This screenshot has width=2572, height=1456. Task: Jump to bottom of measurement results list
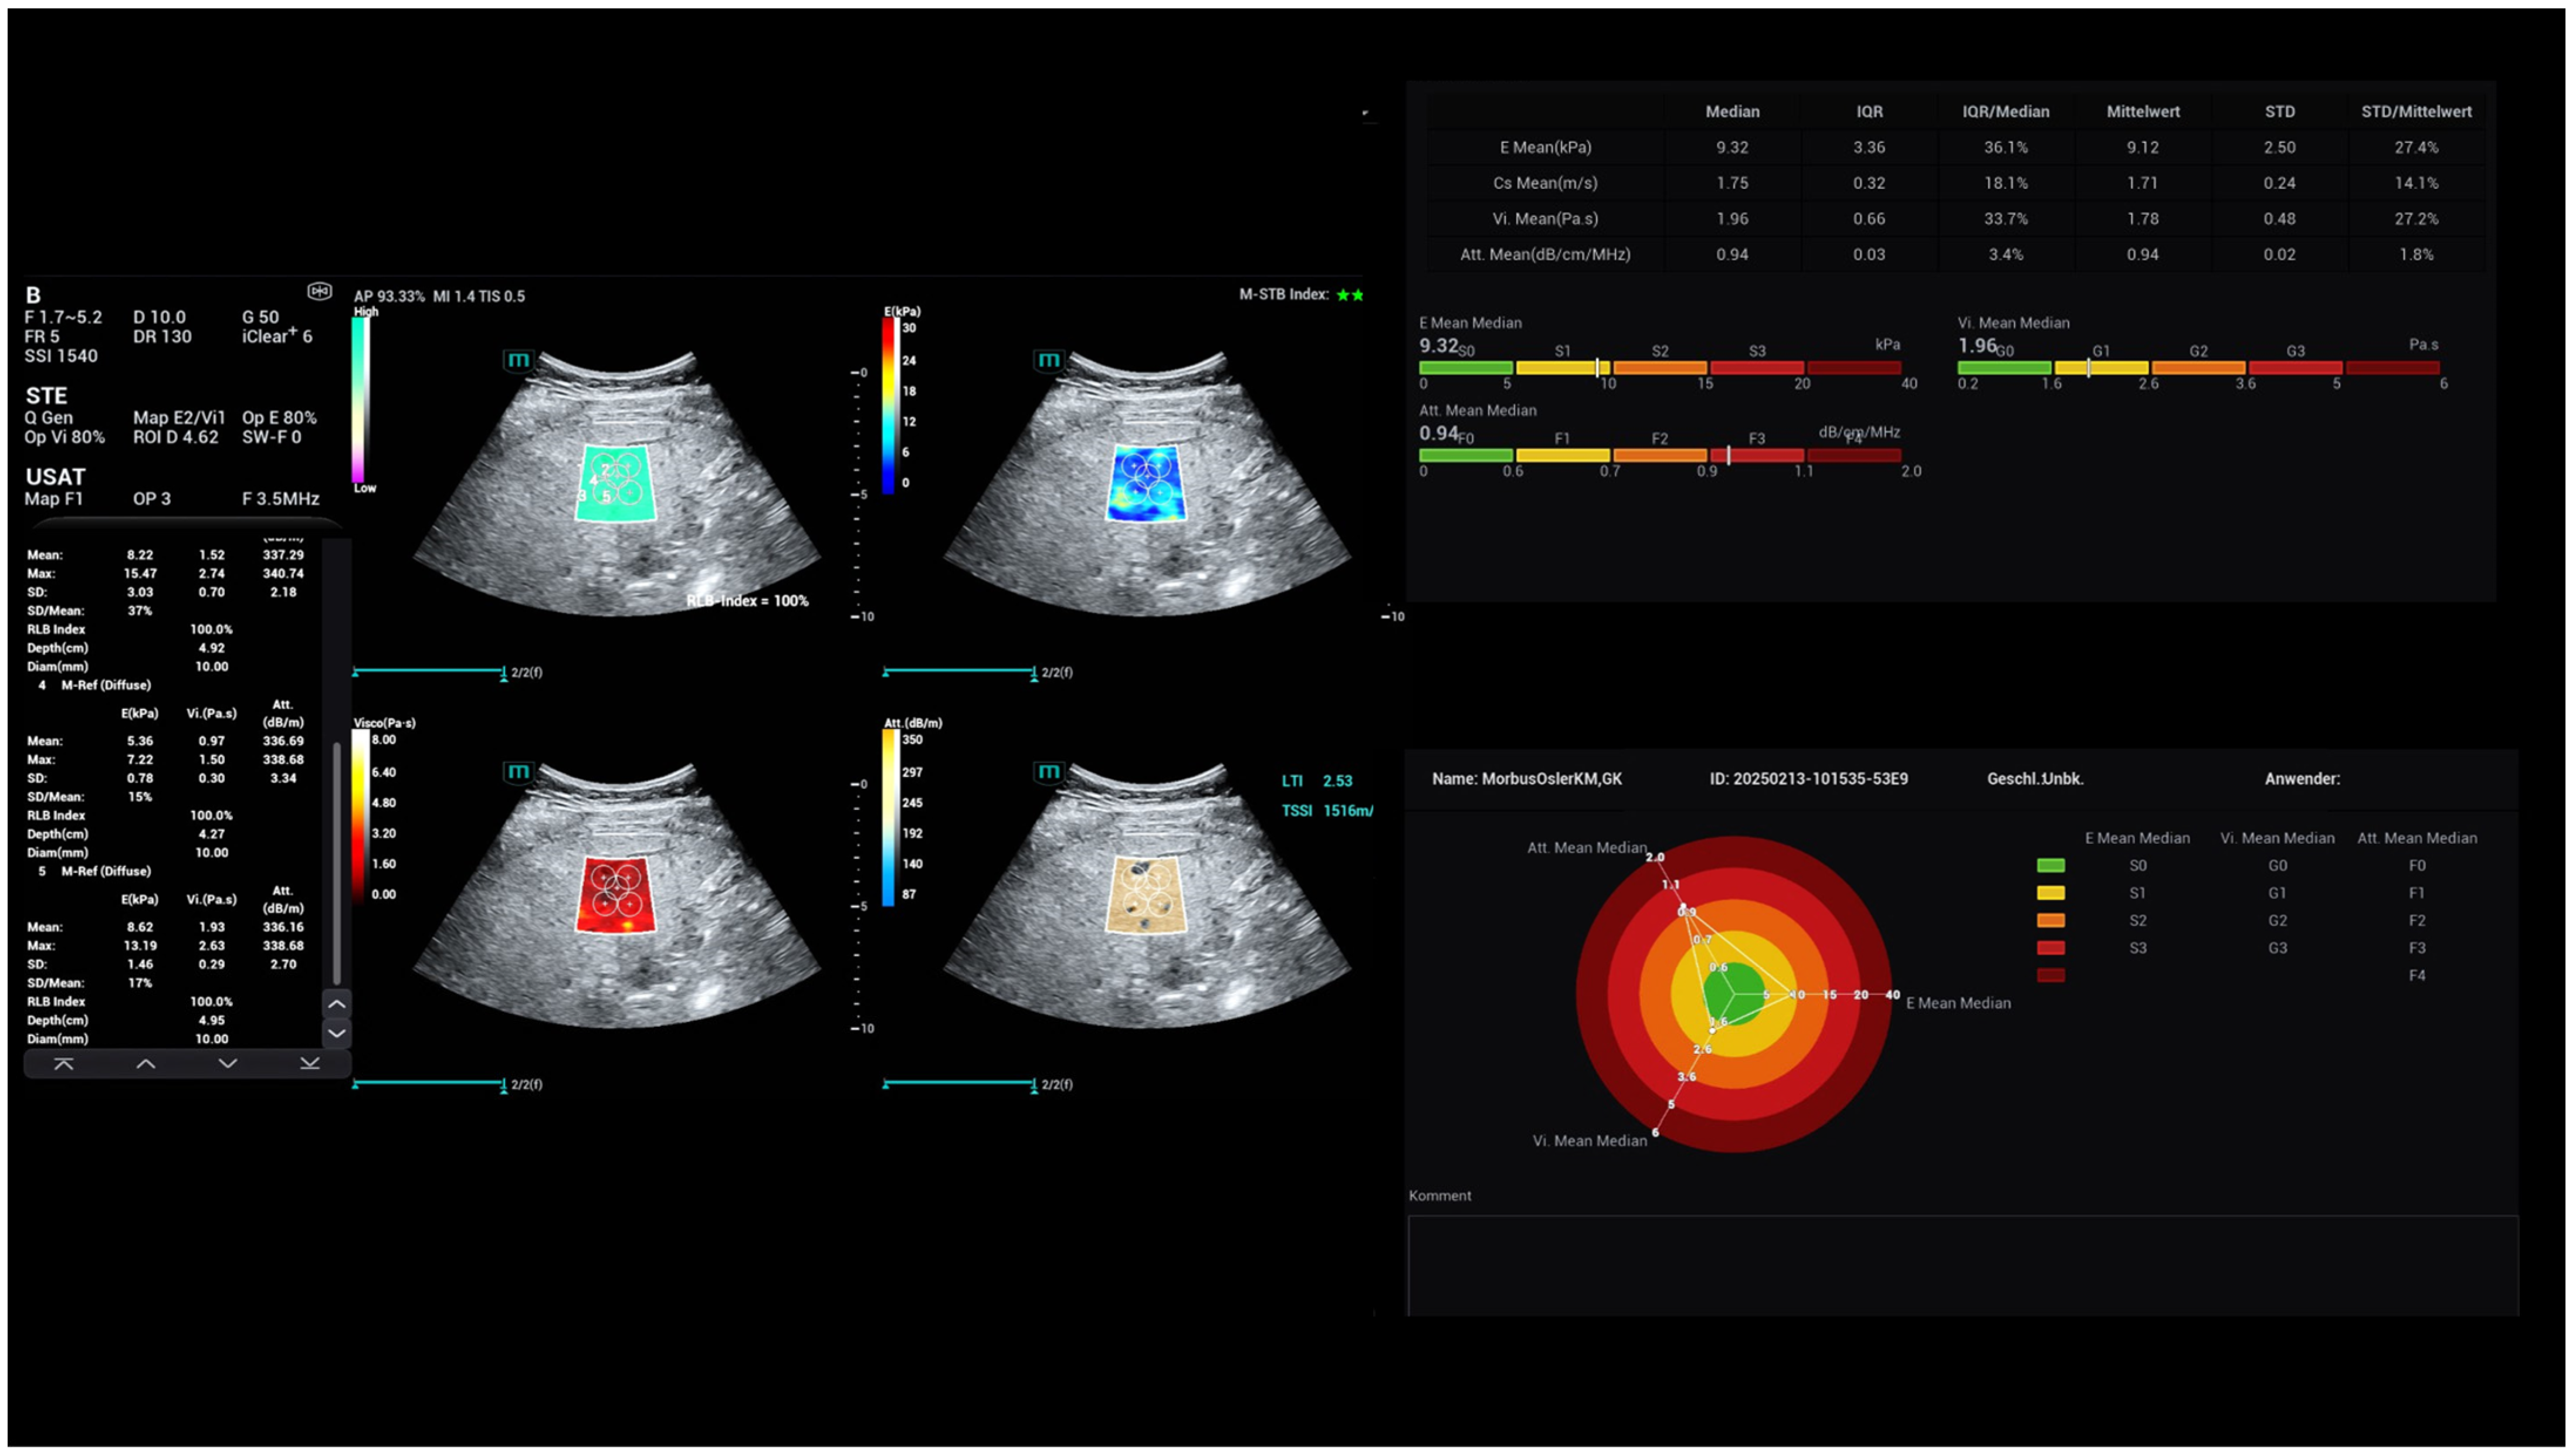coord(310,1064)
